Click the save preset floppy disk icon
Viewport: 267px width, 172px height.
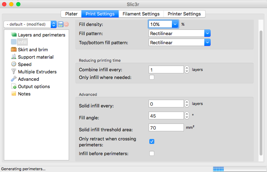pyautogui.click(x=60, y=24)
